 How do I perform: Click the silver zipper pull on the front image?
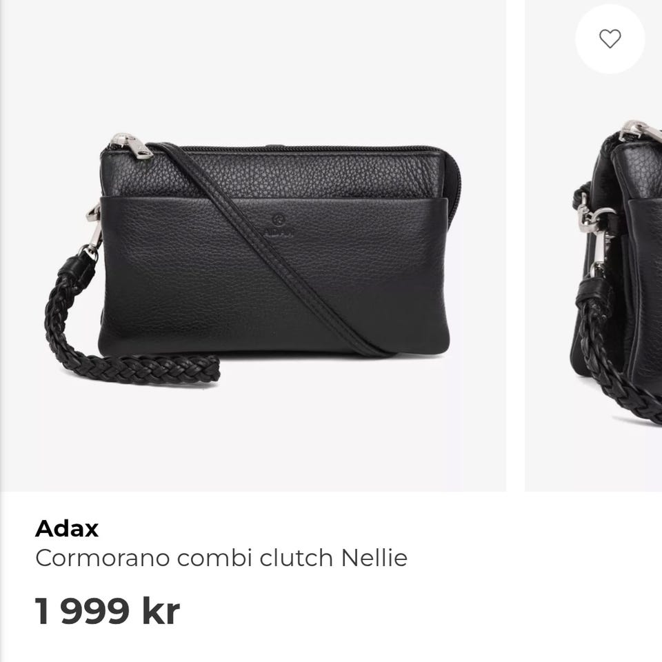pyautogui.click(x=132, y=146)
